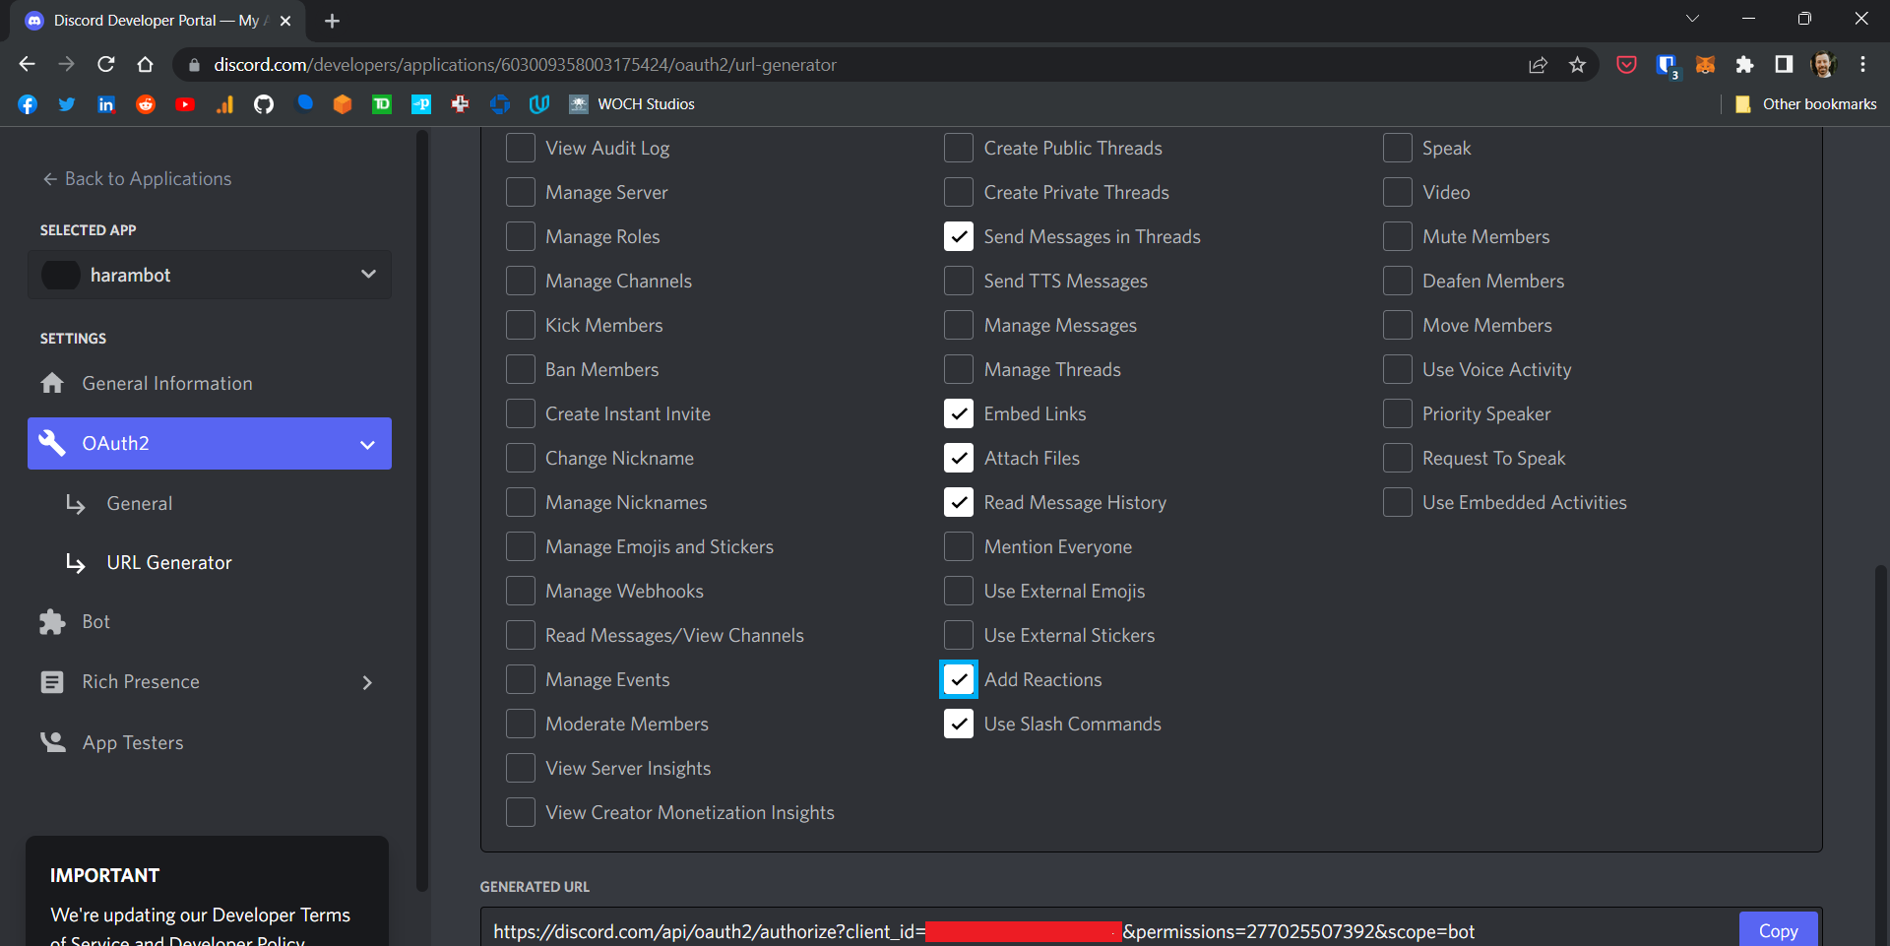Go to the browser home page
This screenshot has width=1890, height=946.
pos(146,65)
